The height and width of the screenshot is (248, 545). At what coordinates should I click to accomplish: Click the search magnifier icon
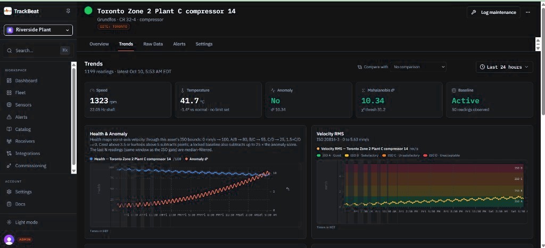[x=10, y=51]
